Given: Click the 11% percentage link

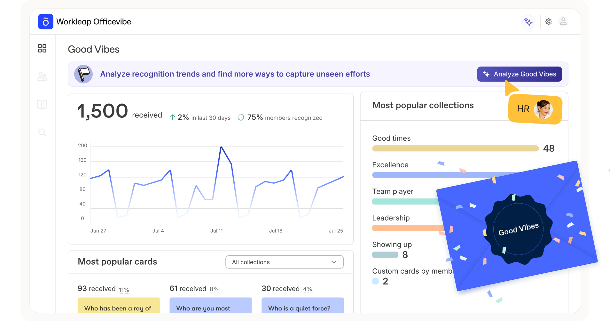Looking at the screenshot, I should [x=124, y=290].
